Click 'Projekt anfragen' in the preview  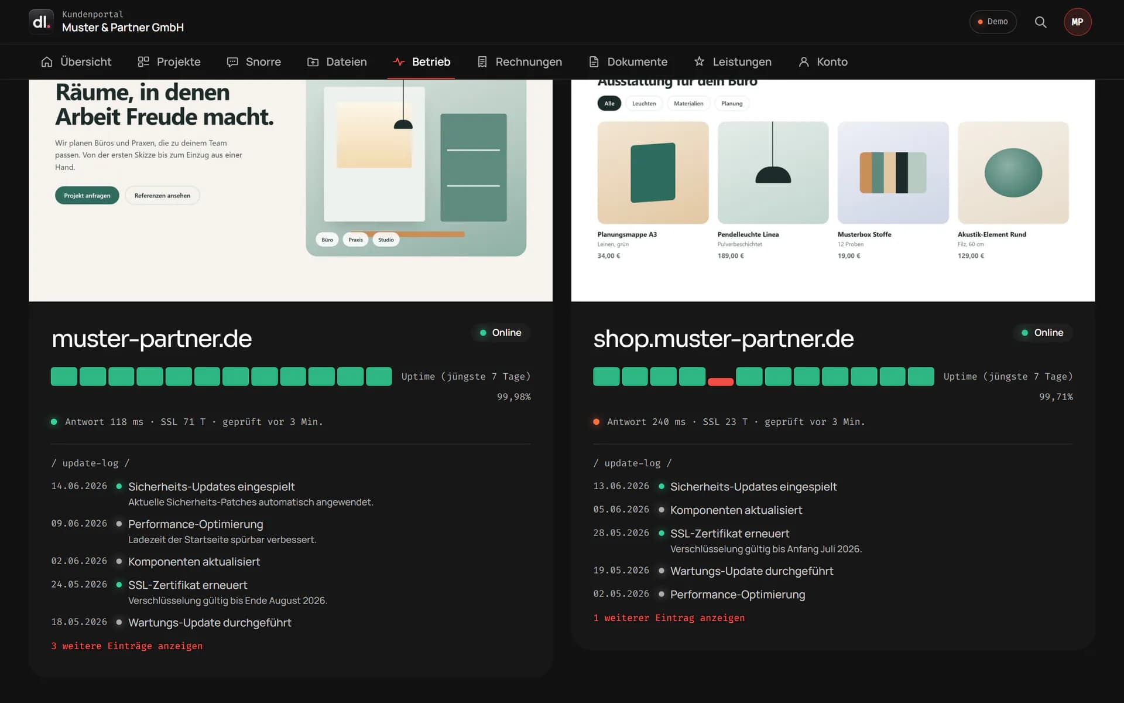[x=87, y=196]
